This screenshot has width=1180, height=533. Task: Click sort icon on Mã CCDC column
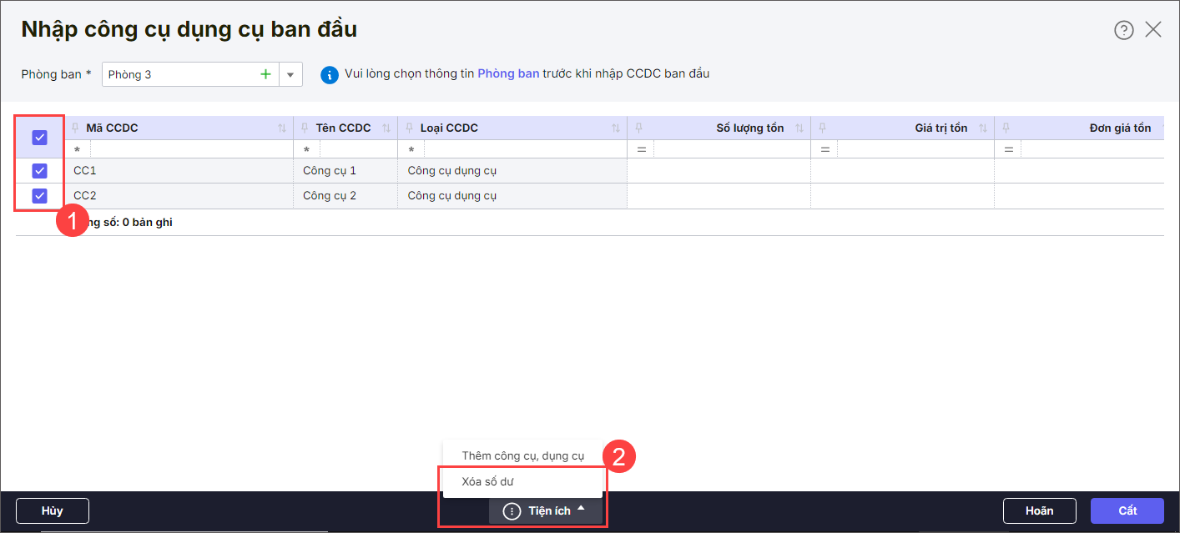[282, 128]
